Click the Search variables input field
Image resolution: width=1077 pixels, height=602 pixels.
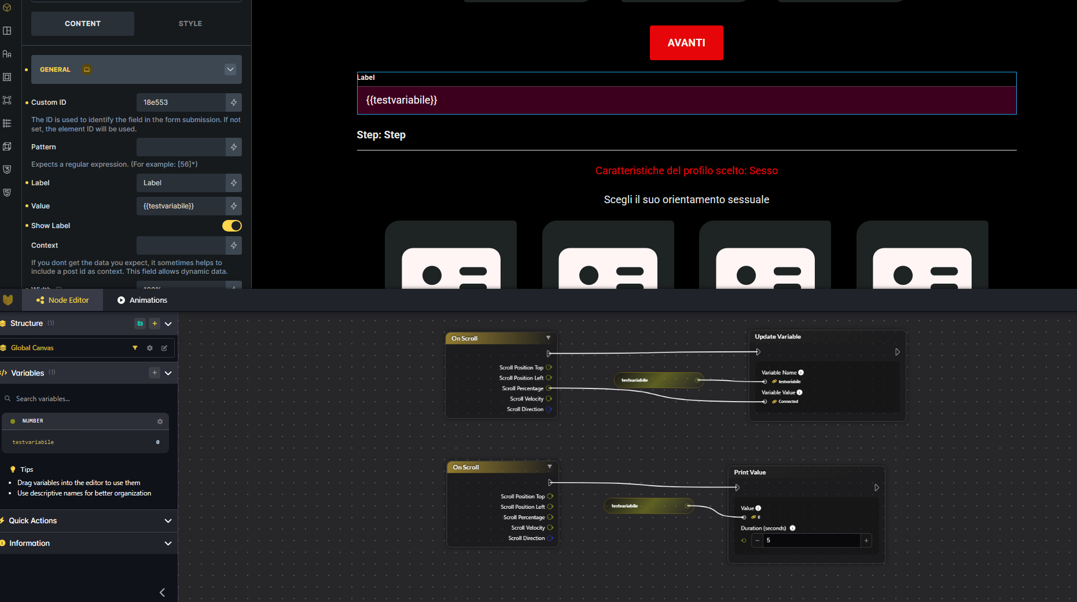click(x=87, y=399)
